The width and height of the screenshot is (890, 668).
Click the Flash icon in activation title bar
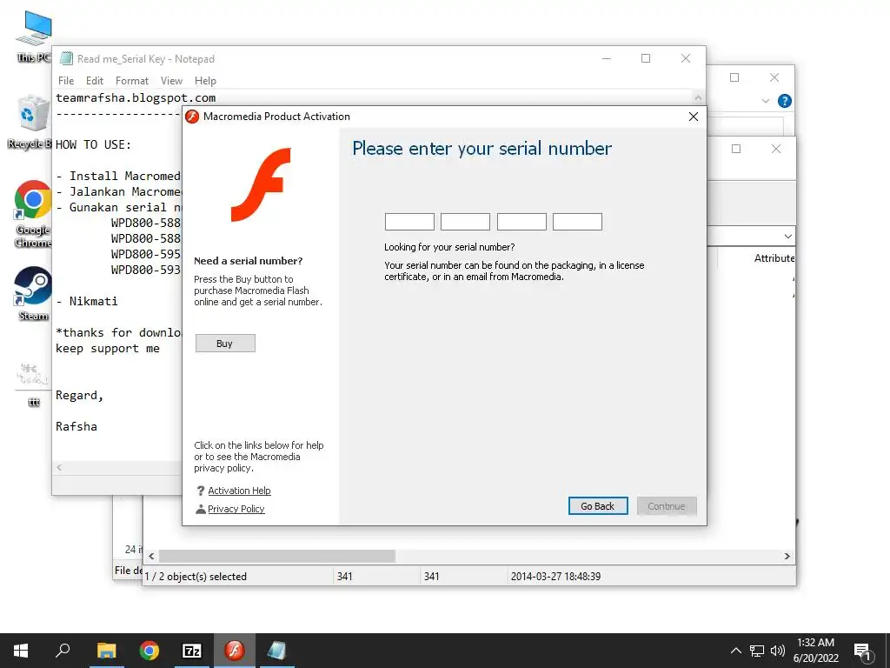tap(192, 117)
